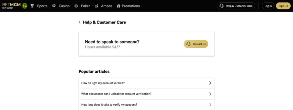Click 'Hours available 24/7' text
Screen dimensions: 293x110
coord(102,47)
